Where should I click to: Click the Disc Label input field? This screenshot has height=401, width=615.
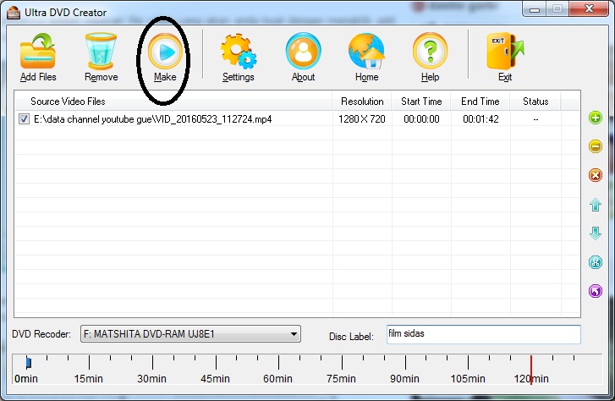(x=484, y=334)
